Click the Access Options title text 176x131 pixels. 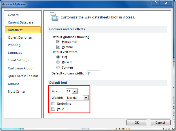[14, 4]
